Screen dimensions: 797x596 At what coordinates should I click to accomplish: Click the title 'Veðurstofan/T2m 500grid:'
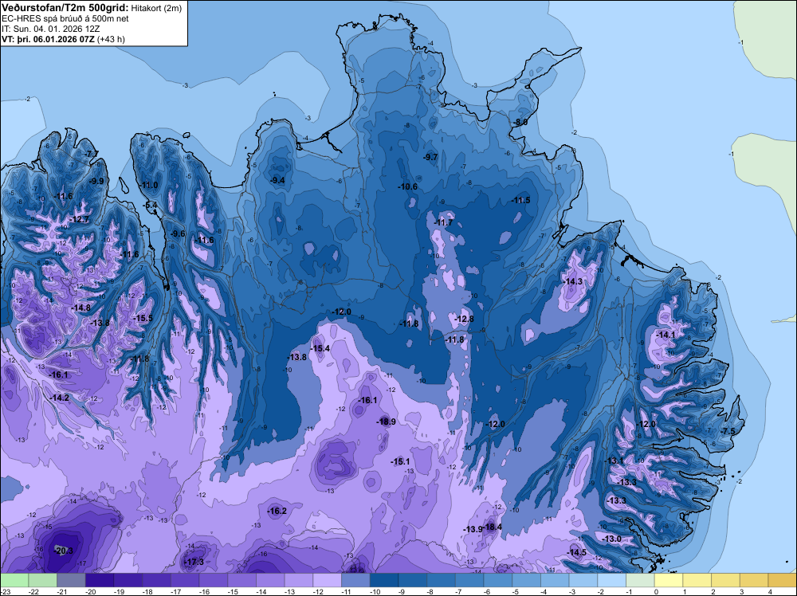pyautogui.click(x=65, y=7)
